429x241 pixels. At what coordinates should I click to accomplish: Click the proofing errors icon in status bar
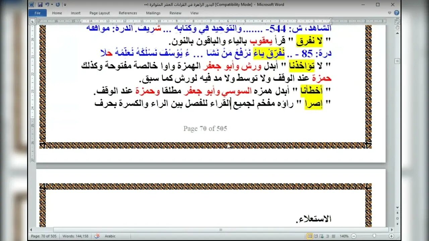[97, 236]
